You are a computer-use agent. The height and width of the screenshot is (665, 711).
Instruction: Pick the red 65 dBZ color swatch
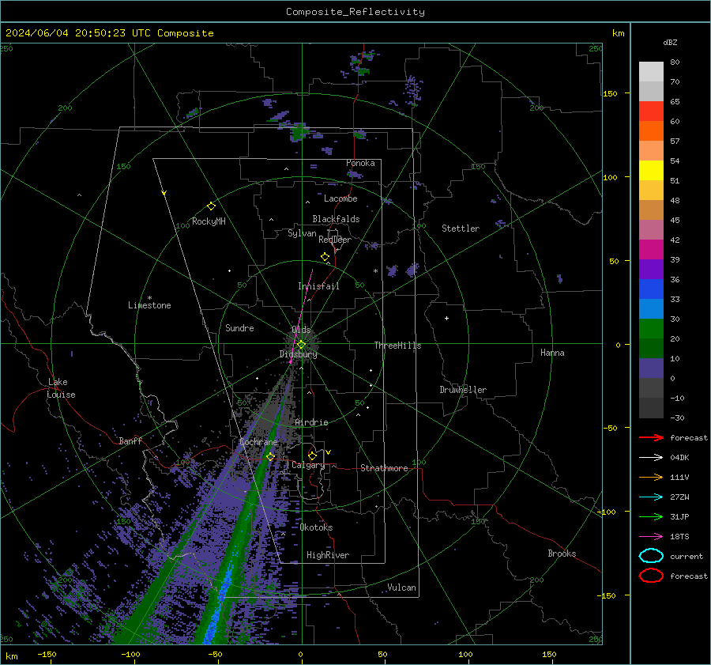[x=651, y=111]
